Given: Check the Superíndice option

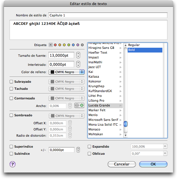Looking at the screenshot, I should (11, 147).
